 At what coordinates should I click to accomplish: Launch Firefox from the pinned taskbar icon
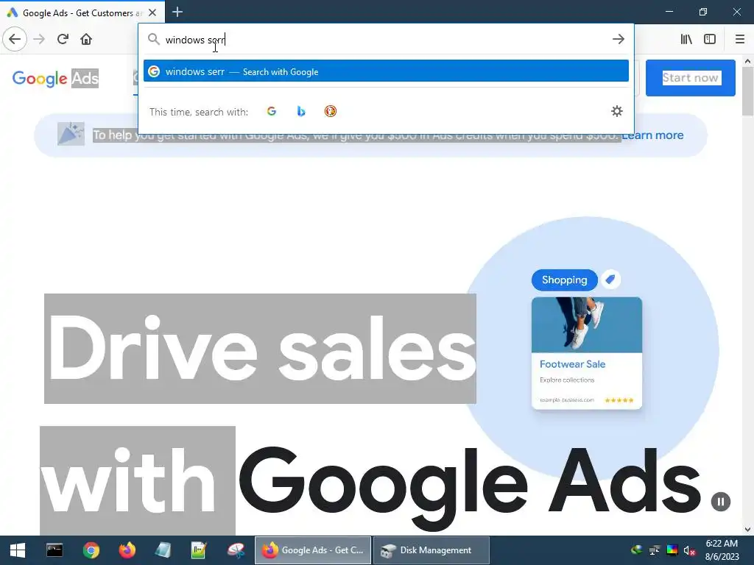(127, 550)
